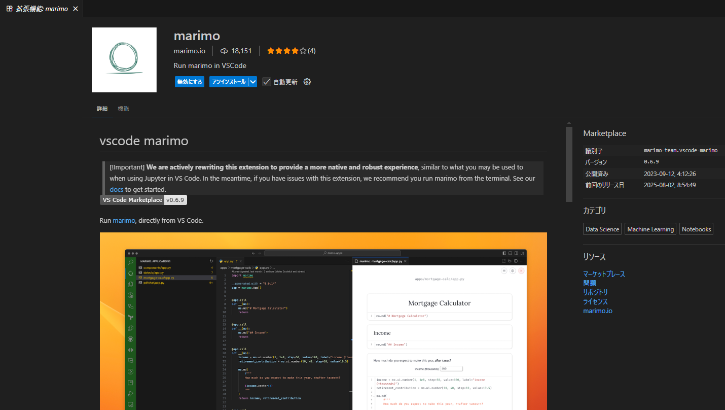The image size is (725, 410).
Task: Open the 問題 resource link
Action: point(590,283)
